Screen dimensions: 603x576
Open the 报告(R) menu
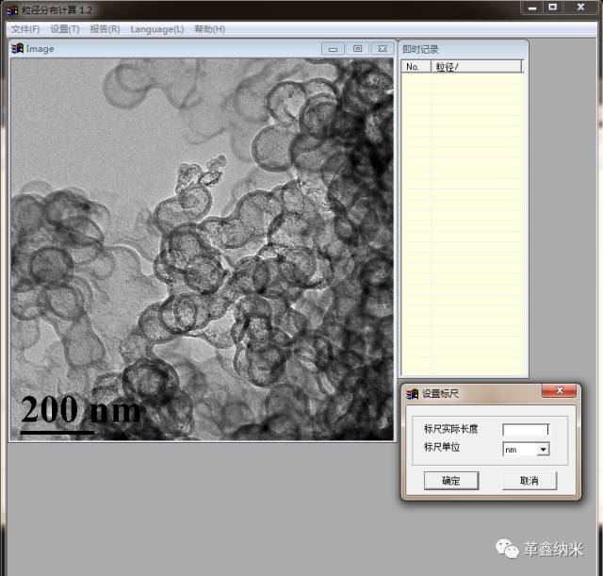click(105, 29)
